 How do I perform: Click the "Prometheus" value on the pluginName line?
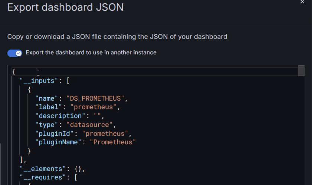(x=113, y=142)
